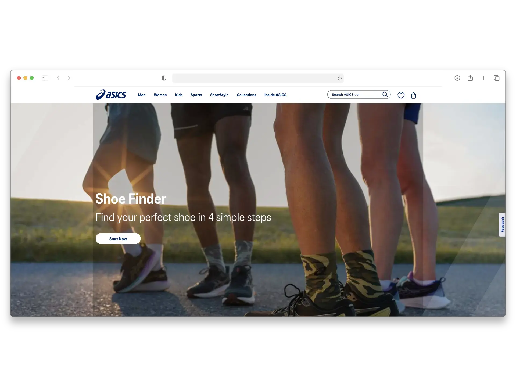Open the Women category
516x387 pixels.
[160, 95]
